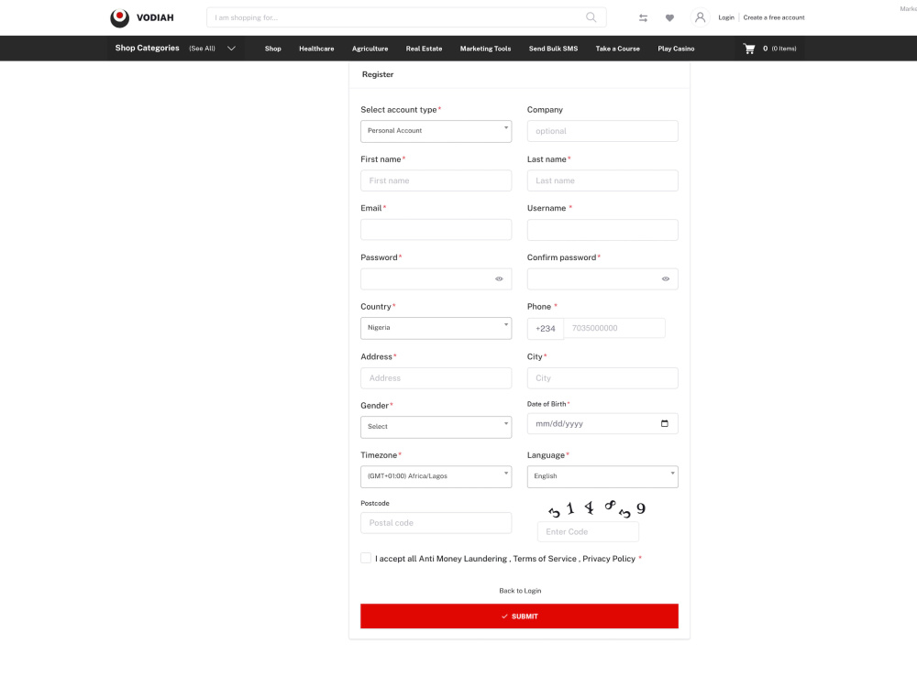This screenshot has height=687, width=917.
Task: Open the Healthcare menu item
Action: 316,49
